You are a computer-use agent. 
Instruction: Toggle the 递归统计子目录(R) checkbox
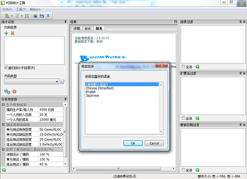click(6, 68)
